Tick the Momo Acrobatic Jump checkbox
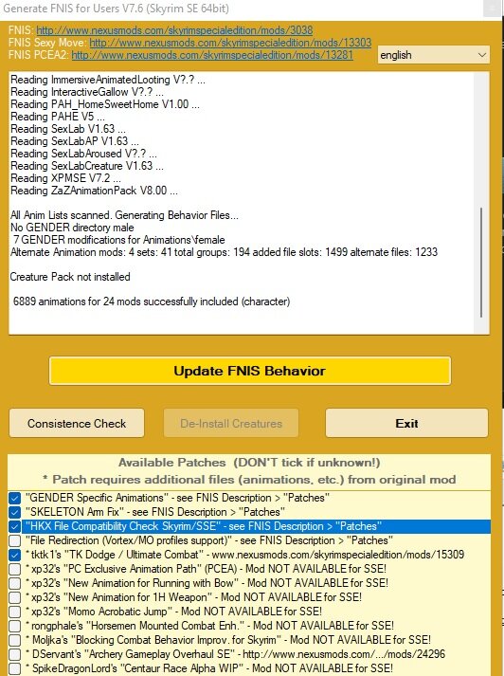Image resolution: width=504 pixels, height=676 pixels. coord(14,612)
